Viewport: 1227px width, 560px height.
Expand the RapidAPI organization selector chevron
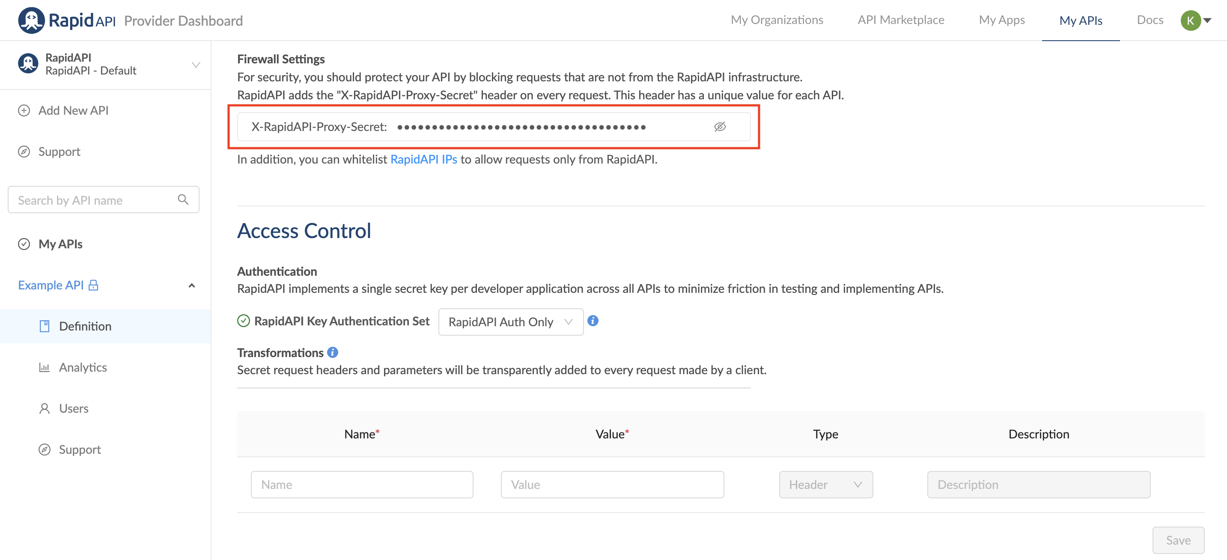[x=196, y=64]
